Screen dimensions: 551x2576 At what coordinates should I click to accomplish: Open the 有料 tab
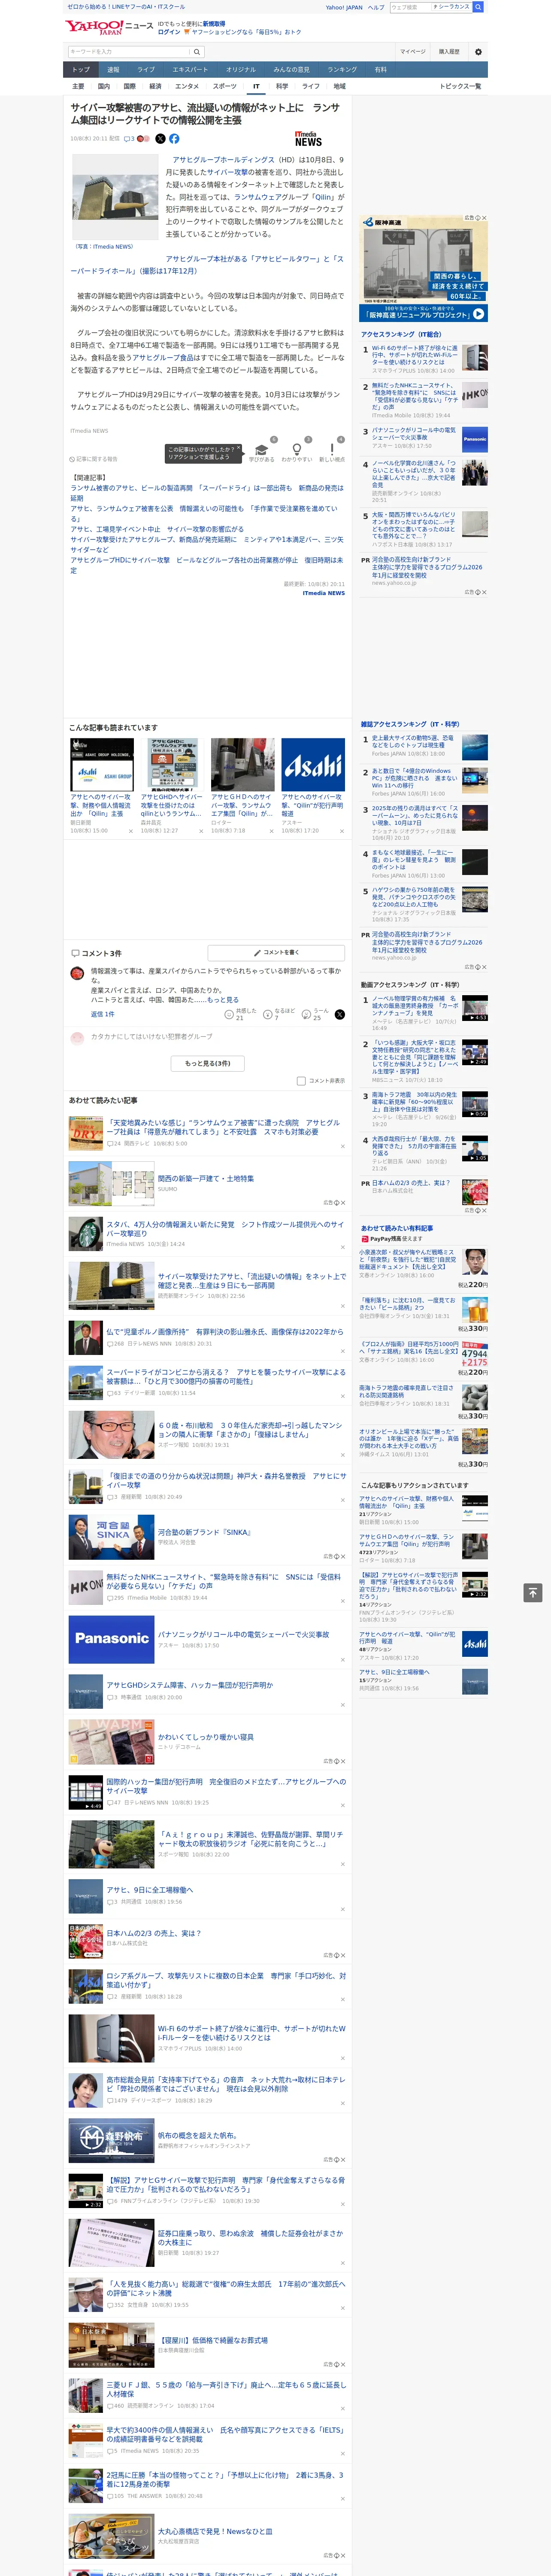click(380, 70)
